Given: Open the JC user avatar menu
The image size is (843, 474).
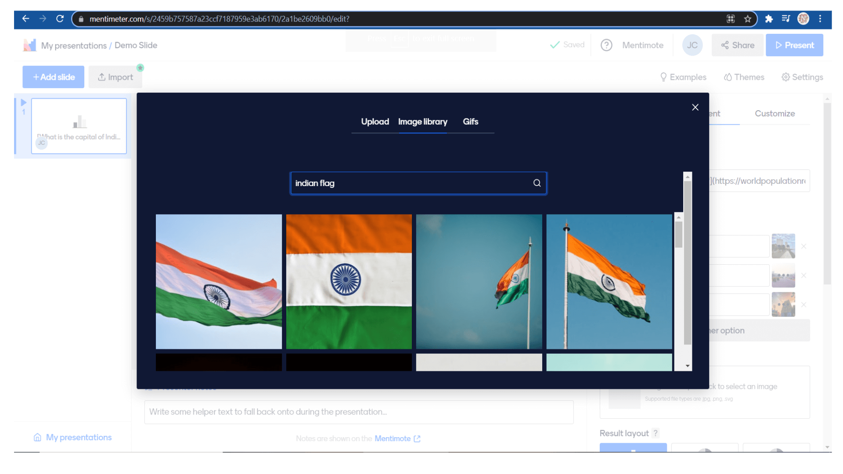Looking at the screenshot, I should pos(692,45).
